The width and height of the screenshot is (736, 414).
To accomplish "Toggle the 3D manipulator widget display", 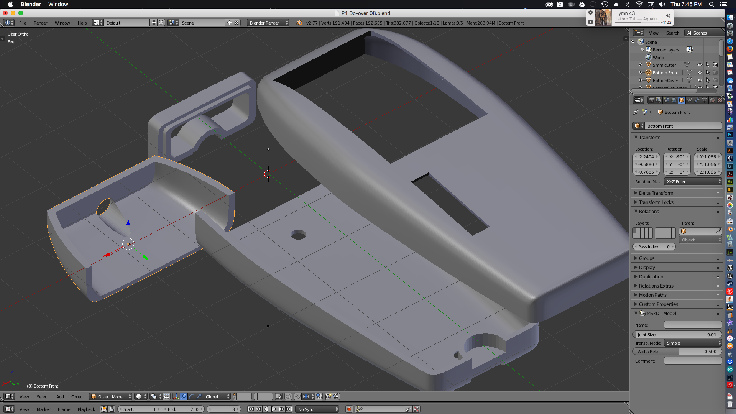I will [176, 396].
